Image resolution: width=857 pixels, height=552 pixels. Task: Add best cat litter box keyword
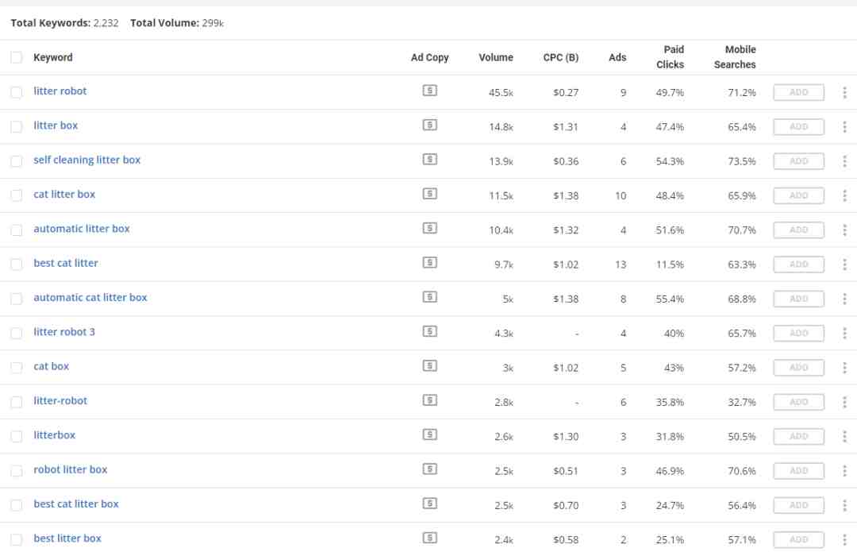tap(798, 505)
